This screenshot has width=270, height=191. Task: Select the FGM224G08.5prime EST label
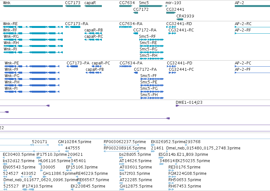(x=187, y=174)
